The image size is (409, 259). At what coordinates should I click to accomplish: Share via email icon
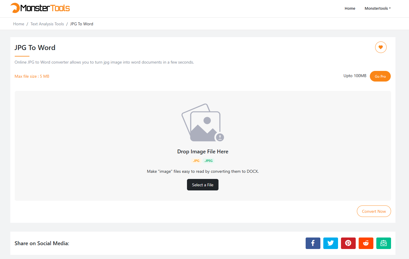pyautogui.click(x=383, y=243)
